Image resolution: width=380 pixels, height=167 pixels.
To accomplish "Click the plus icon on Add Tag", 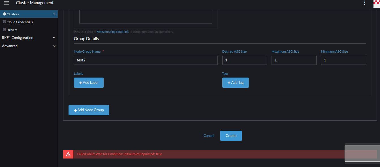I will [x=229, y=82].
